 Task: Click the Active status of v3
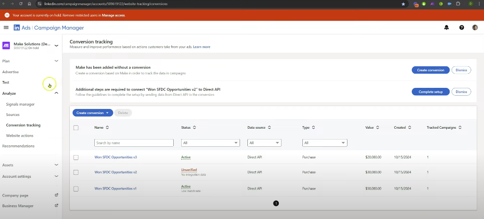pos(186,157)
